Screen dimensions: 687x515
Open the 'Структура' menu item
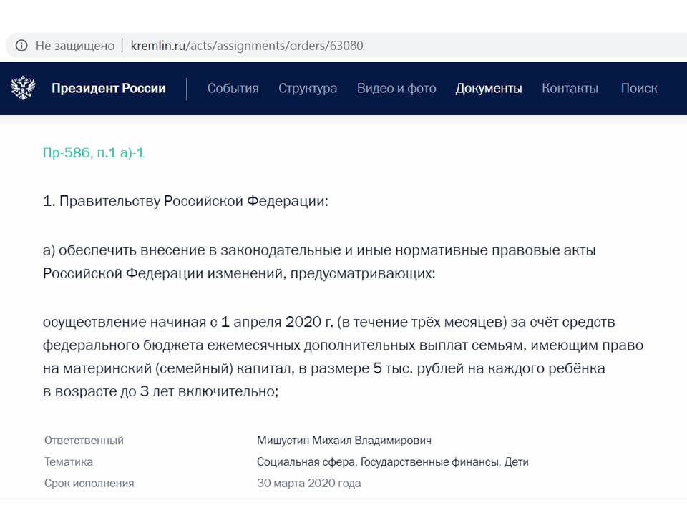coord(308,88)
